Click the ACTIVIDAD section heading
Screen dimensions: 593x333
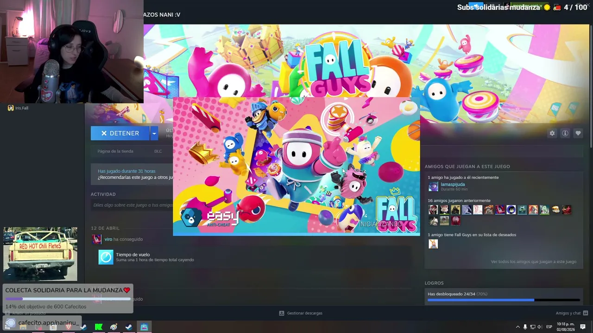[103, 194]
